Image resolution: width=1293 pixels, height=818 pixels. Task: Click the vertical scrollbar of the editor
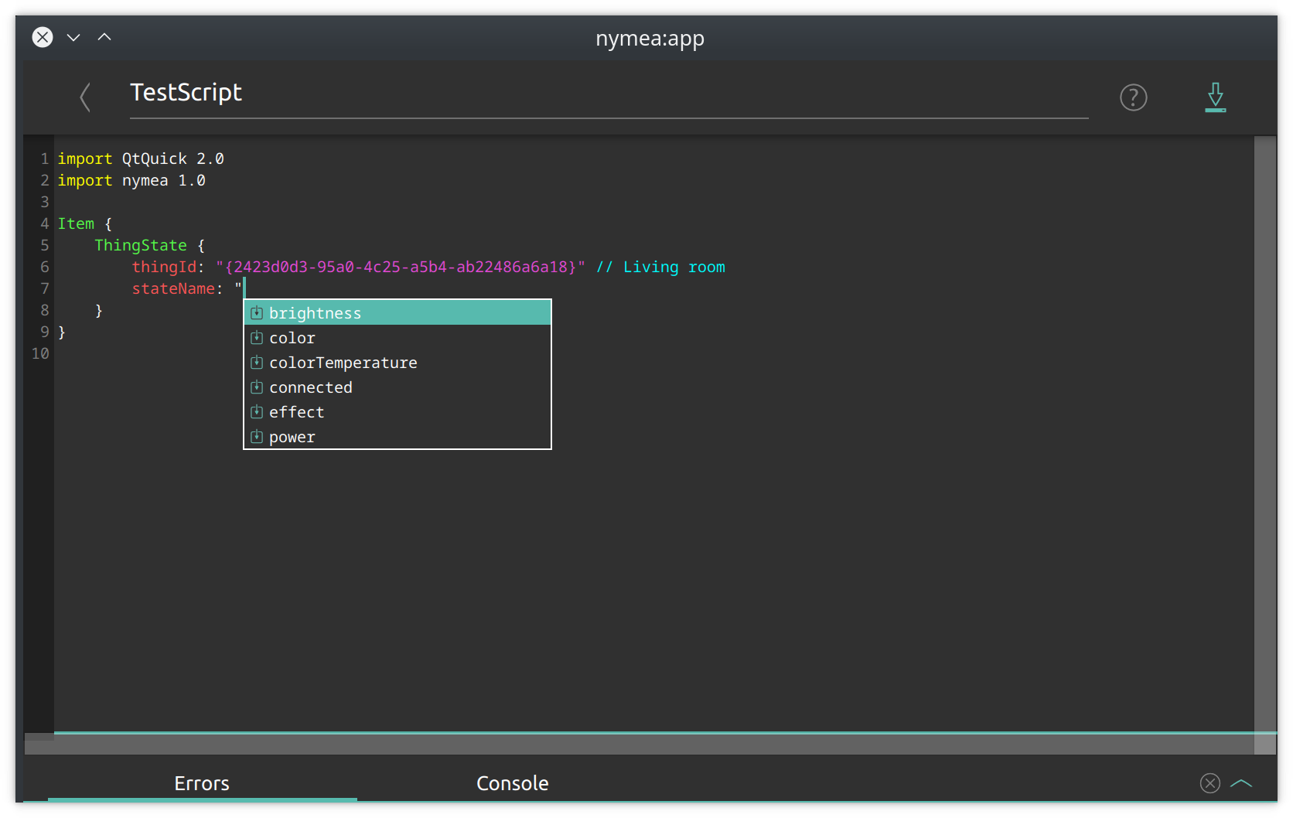(1265, 433)
